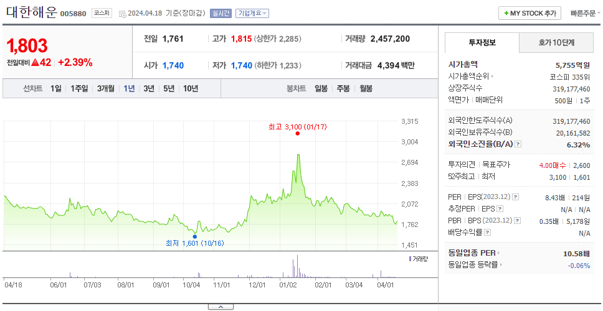Click the -0.06% sector change value
This screenshot has height=311, width=603.
pos(579,266)
